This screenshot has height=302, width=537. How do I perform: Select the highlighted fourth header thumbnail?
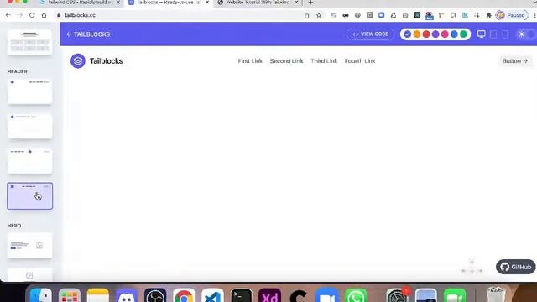(x=30, y=195)
